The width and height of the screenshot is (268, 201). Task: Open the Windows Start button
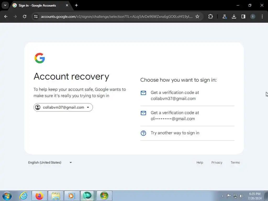7,196
